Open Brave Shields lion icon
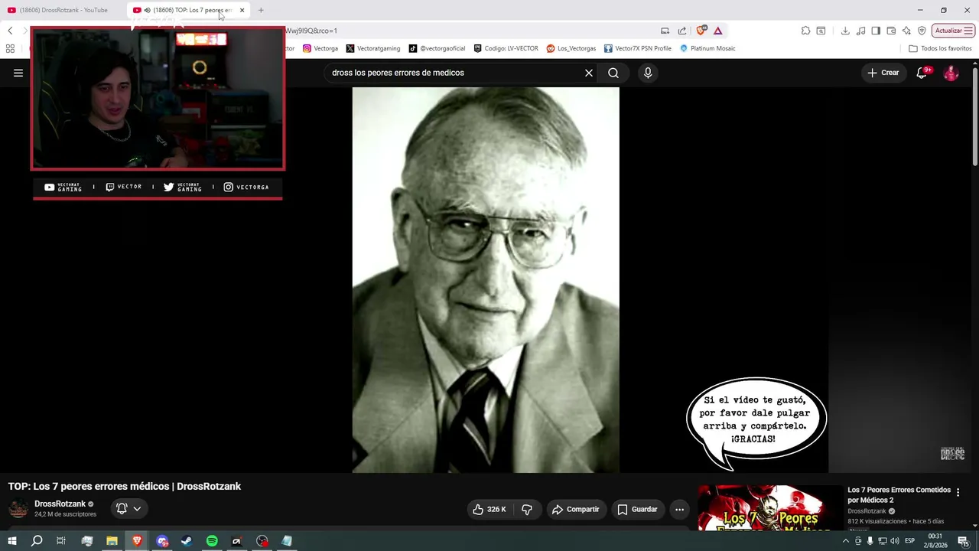The width and height of the screenshot is (979, 551). (x=701, y=31)
